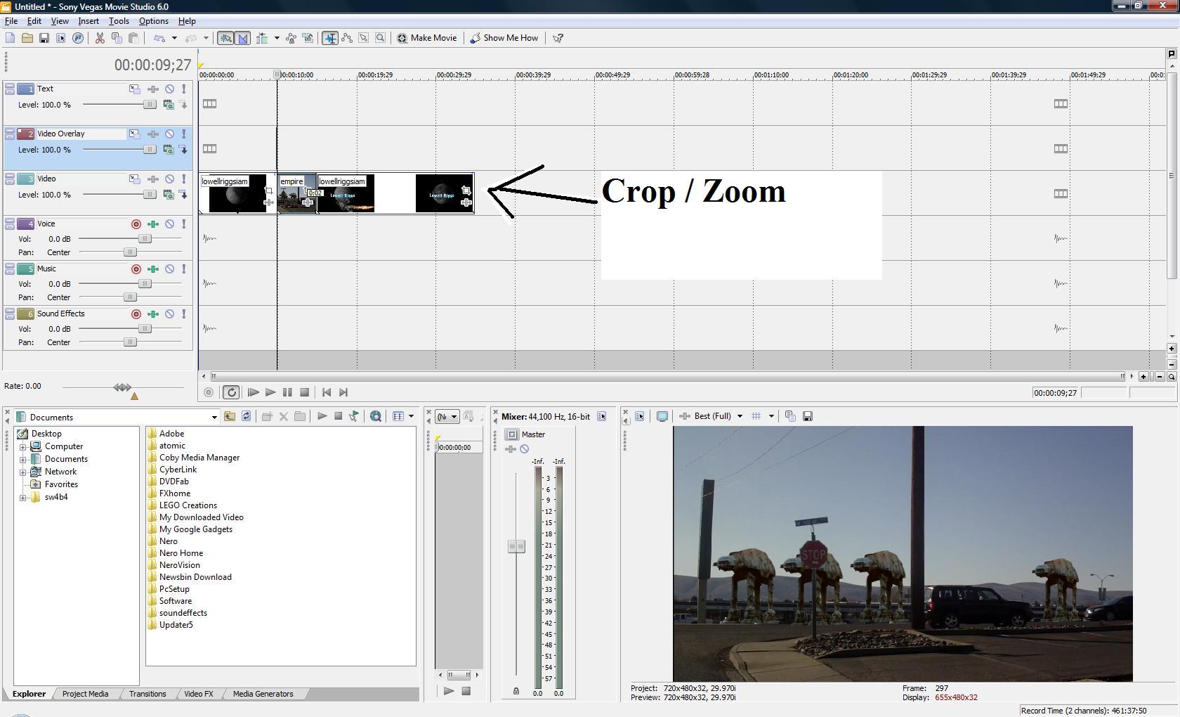Click the Master volume fader handle

click(516, 546)
